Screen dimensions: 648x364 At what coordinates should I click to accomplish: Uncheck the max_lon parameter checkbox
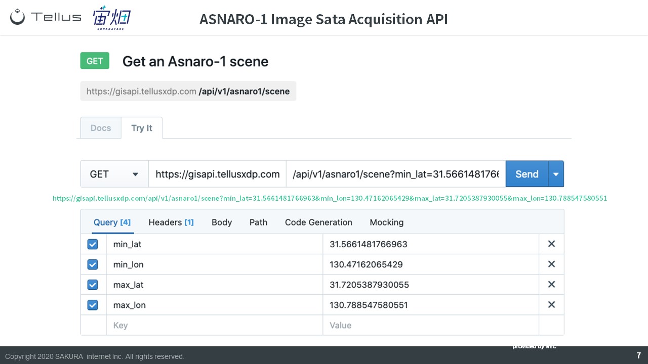tap(93, 305)
